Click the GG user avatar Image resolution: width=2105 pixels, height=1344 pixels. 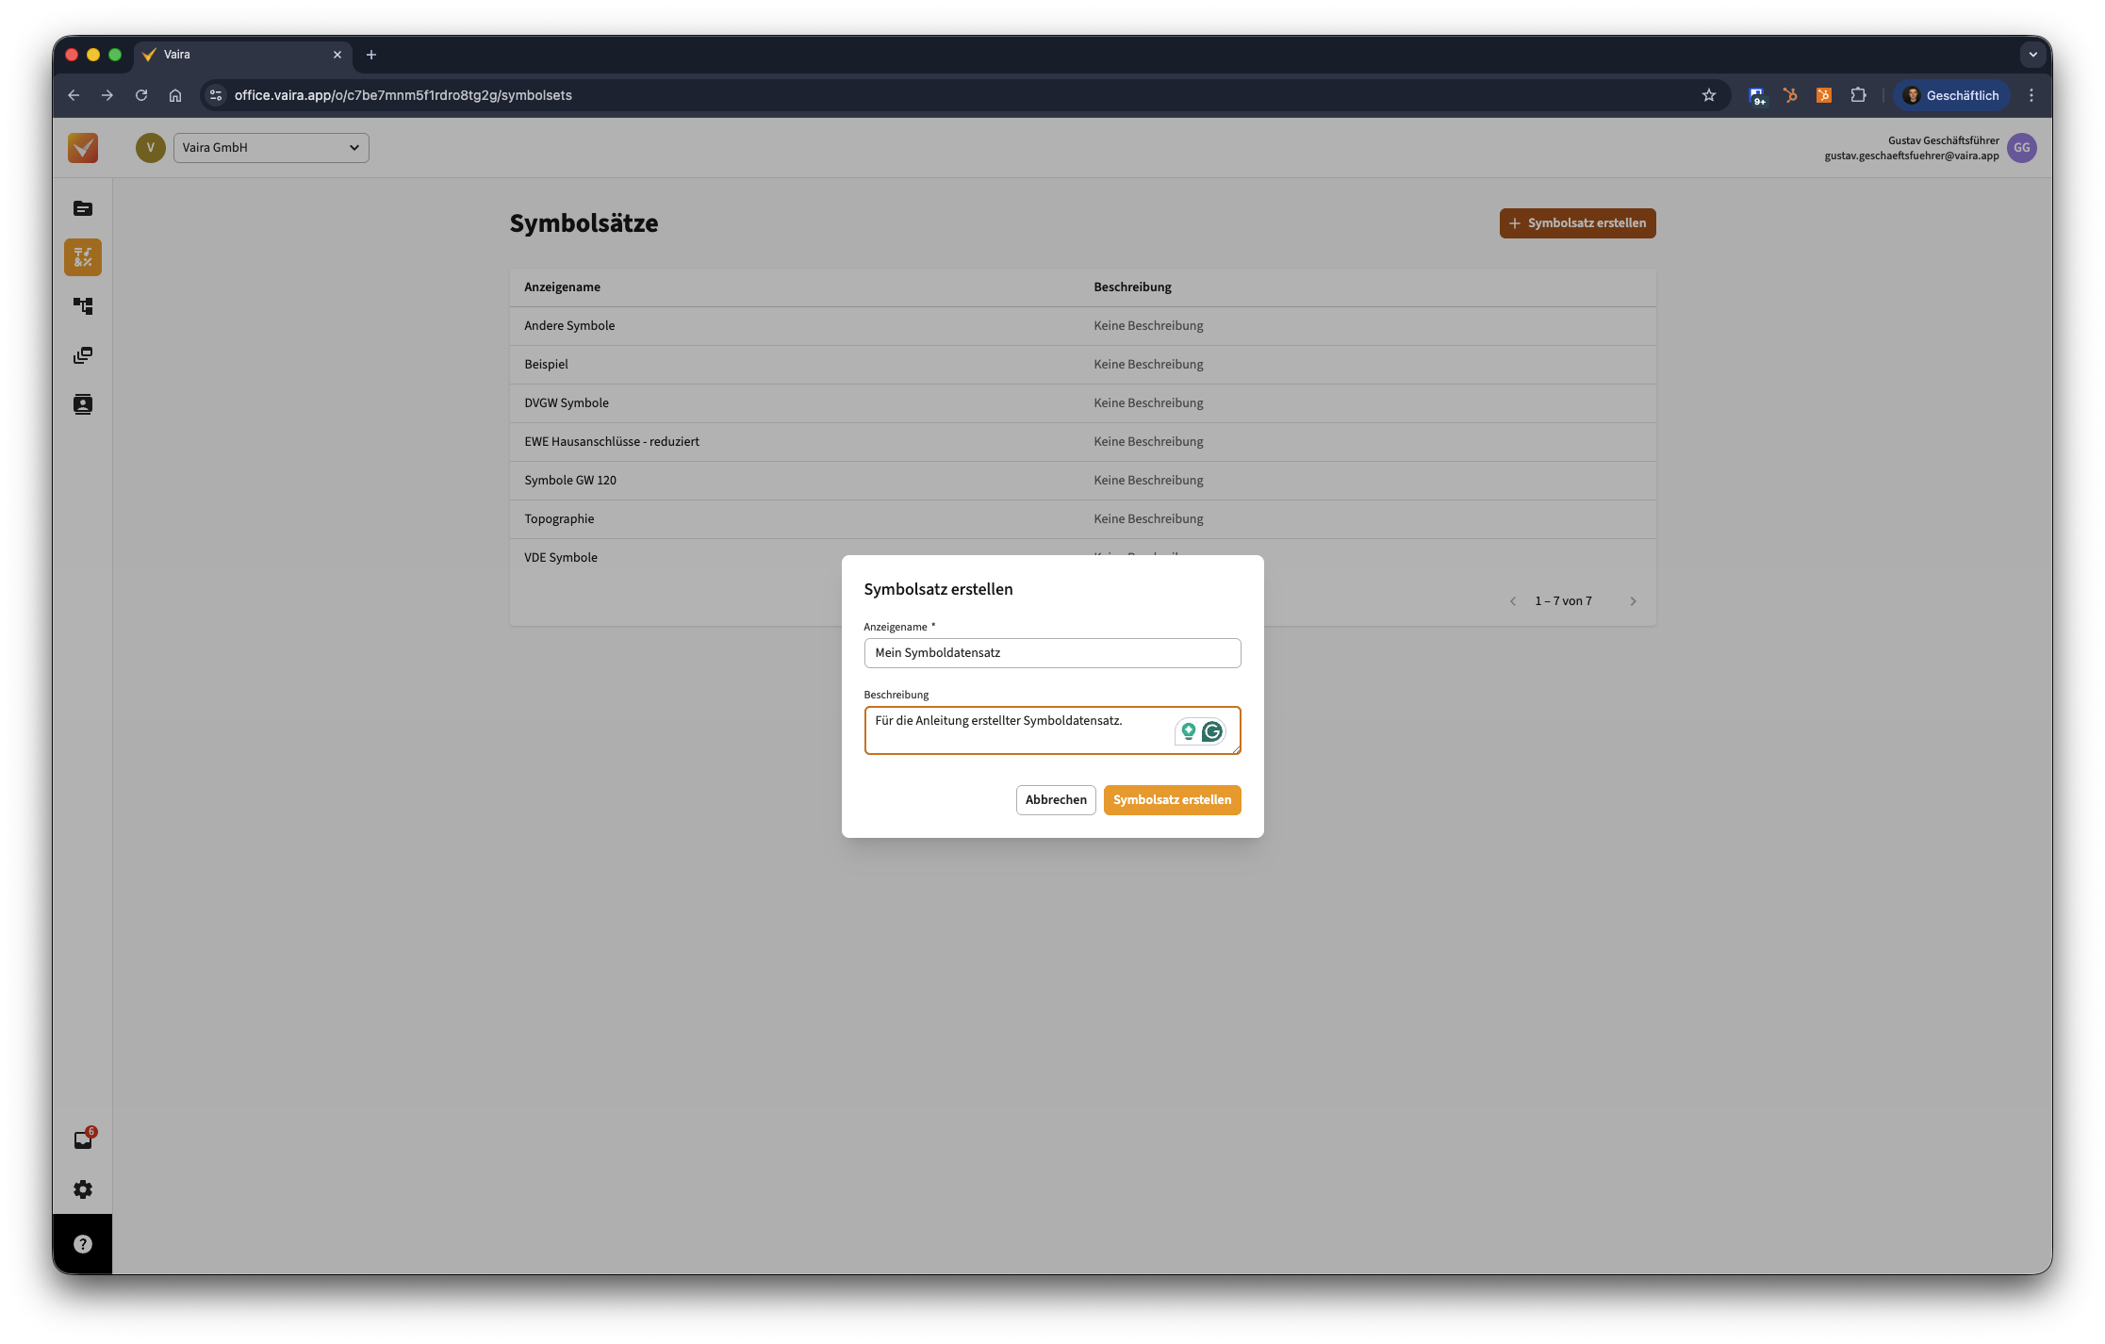(x=2021, y=148)
